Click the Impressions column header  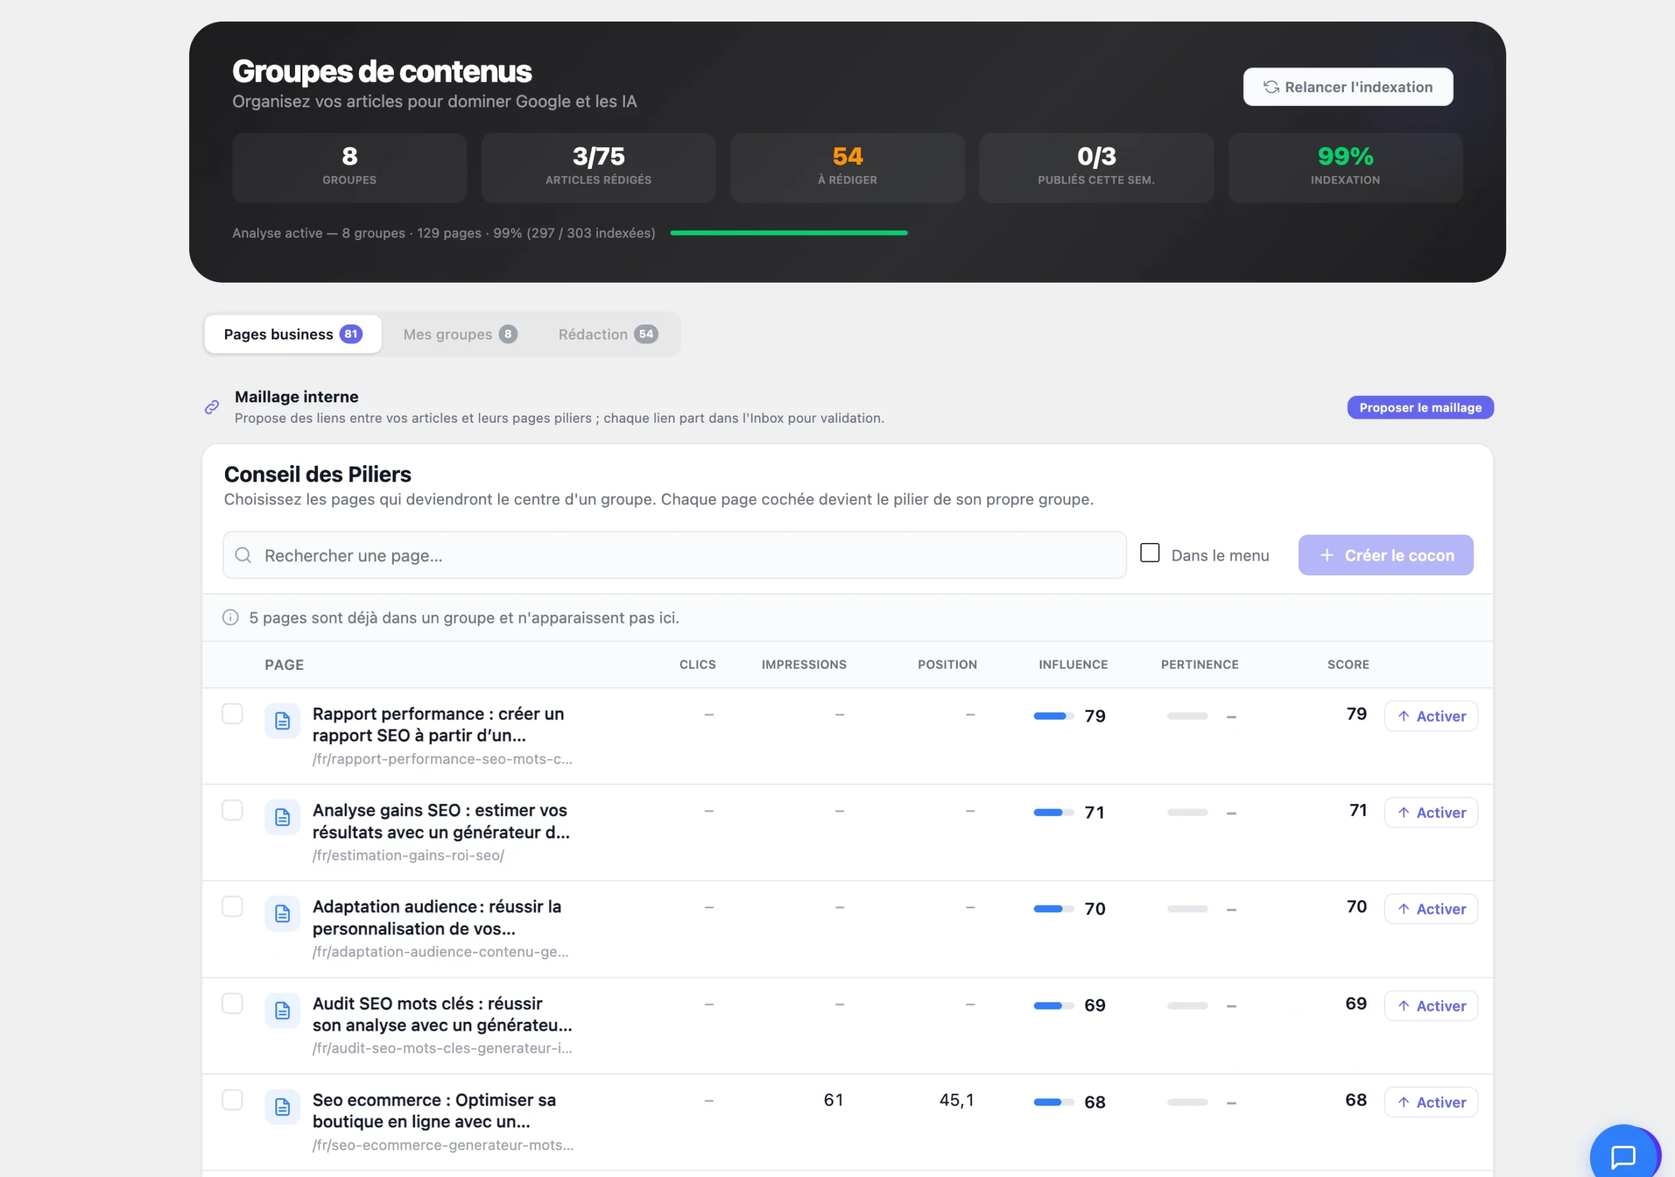(804, 664)
